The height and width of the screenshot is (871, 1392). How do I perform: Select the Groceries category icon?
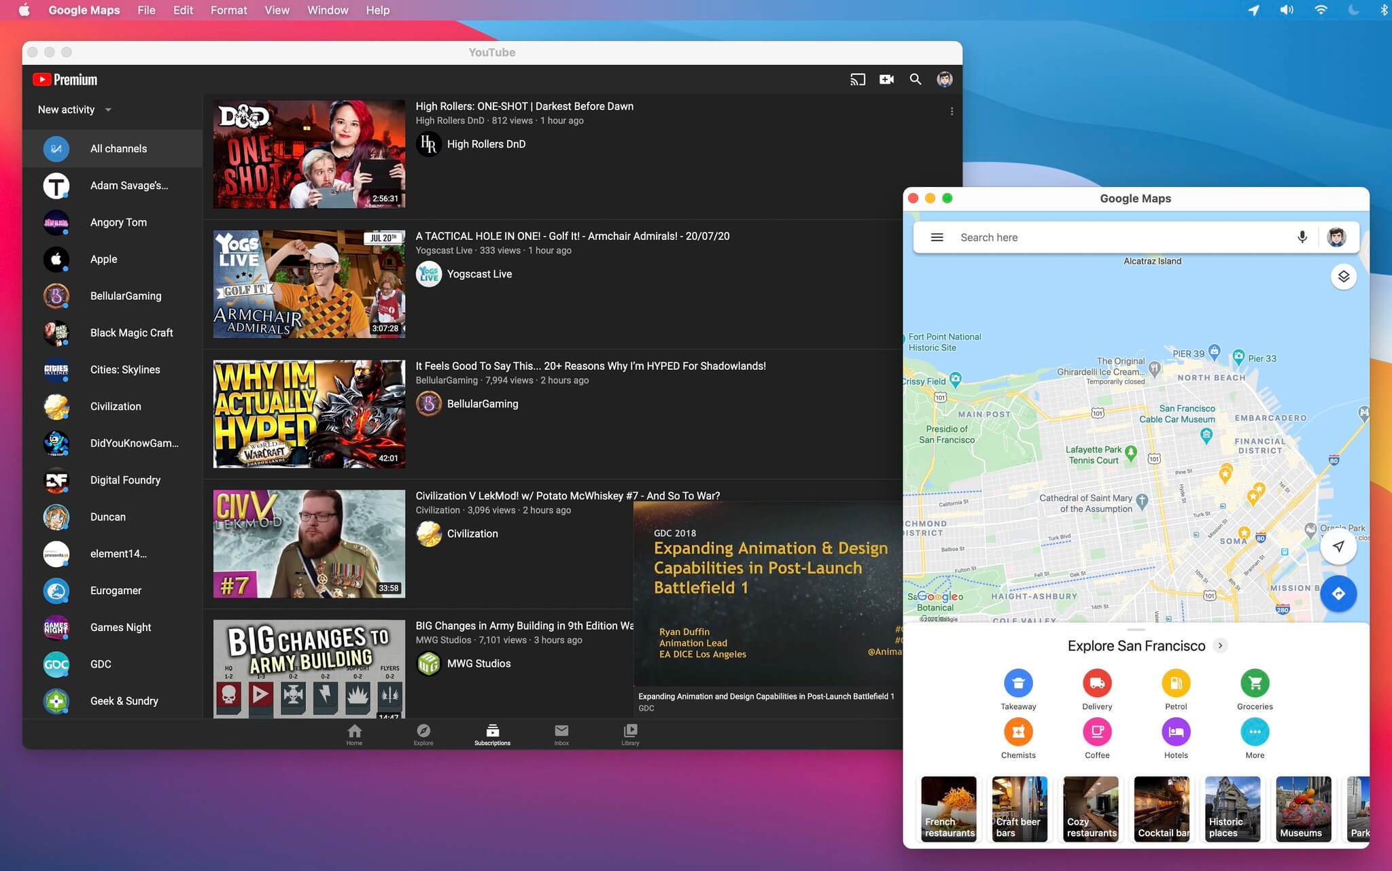click(x=1255, y=683)
